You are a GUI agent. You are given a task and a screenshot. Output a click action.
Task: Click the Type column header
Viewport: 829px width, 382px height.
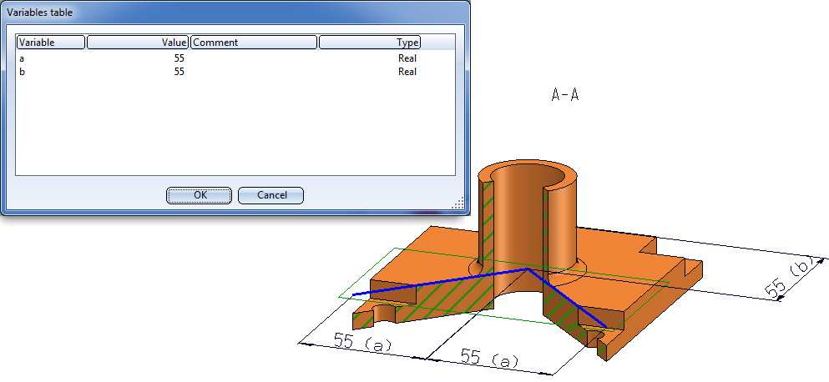tap(370, 43)
